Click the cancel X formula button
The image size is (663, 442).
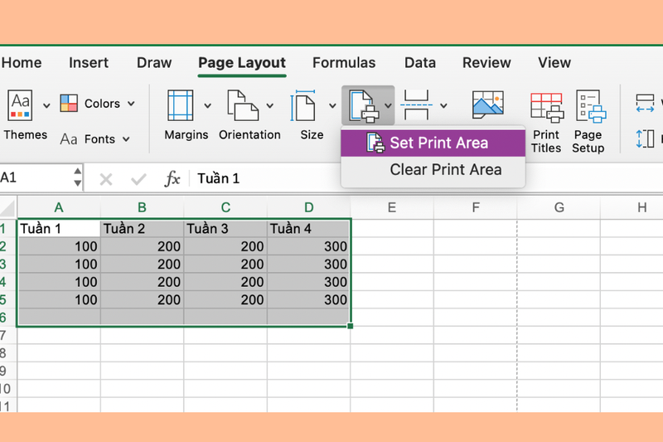click(106, 179)
